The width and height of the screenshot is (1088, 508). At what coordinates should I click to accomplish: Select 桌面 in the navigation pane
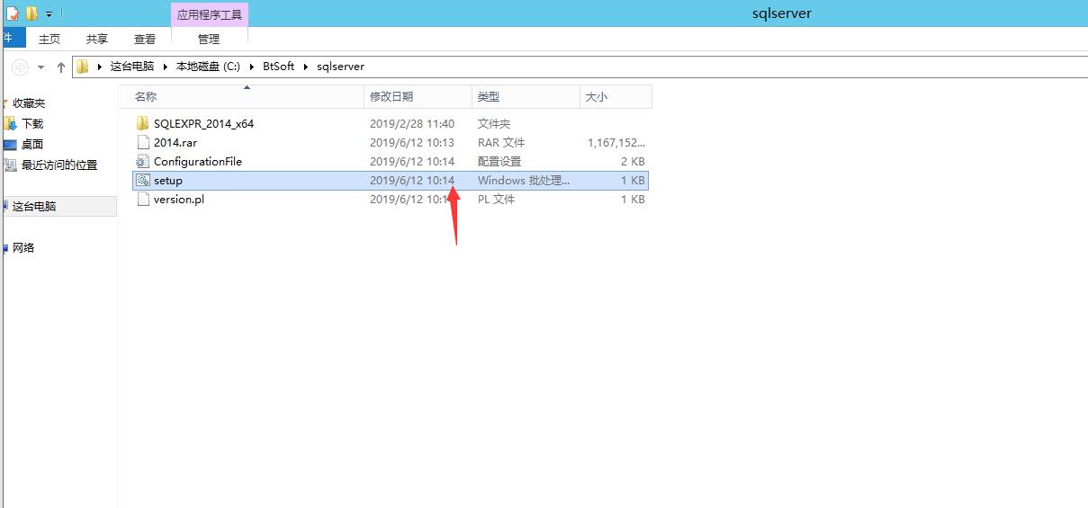click(32, 144)
